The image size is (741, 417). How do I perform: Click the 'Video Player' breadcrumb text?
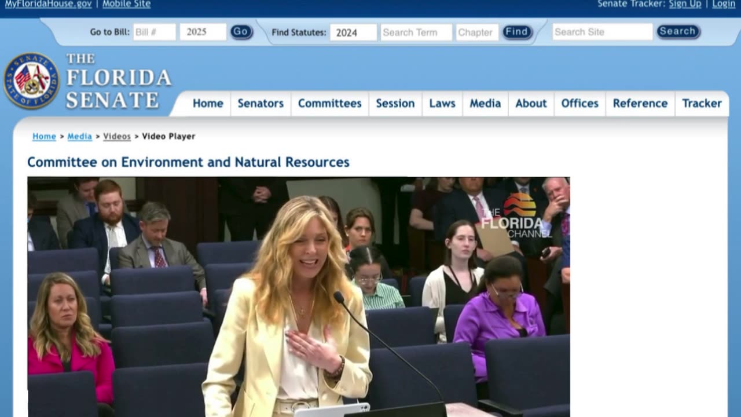168,136
